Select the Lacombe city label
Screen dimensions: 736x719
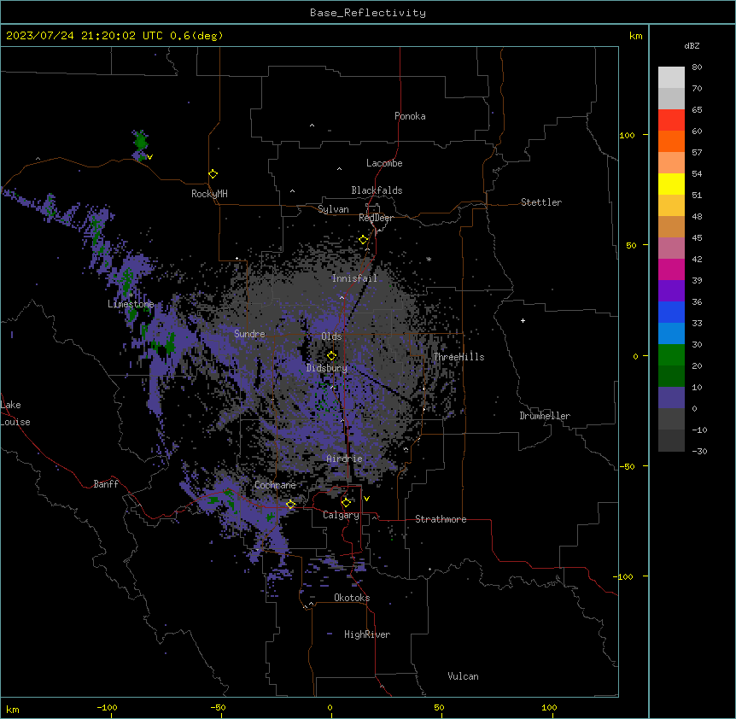(x=384, y=163)
